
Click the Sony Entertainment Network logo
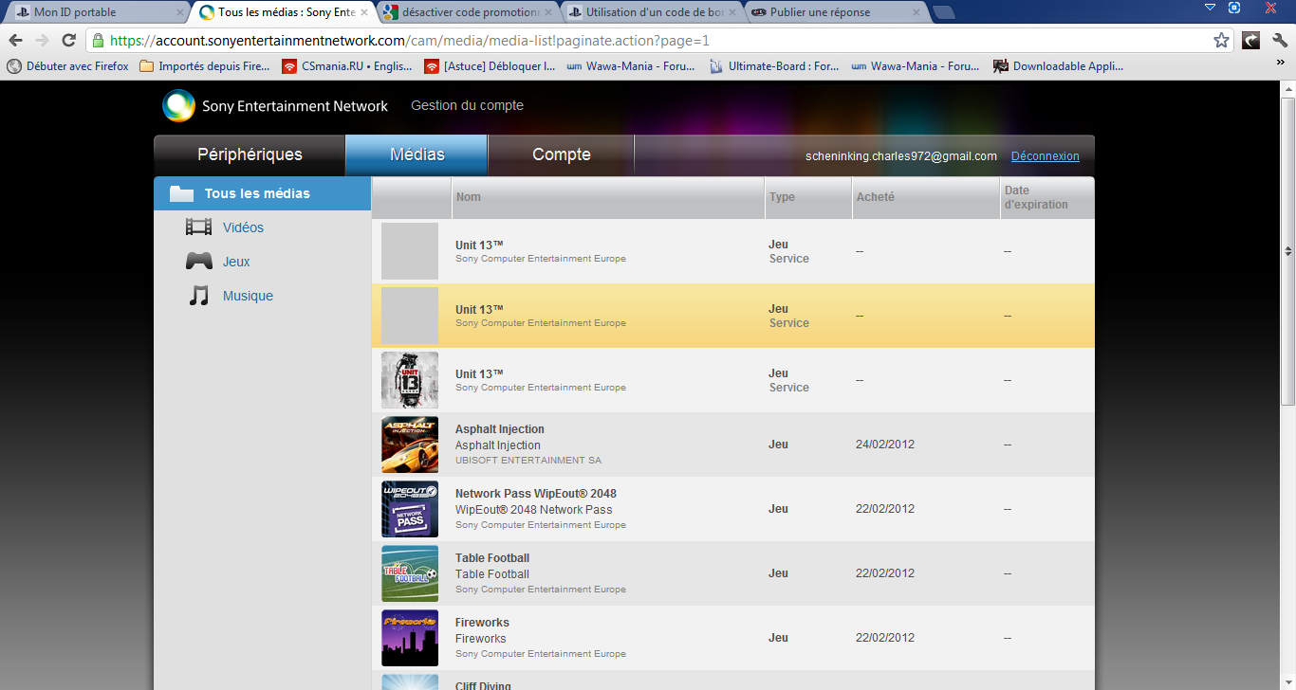275,106
